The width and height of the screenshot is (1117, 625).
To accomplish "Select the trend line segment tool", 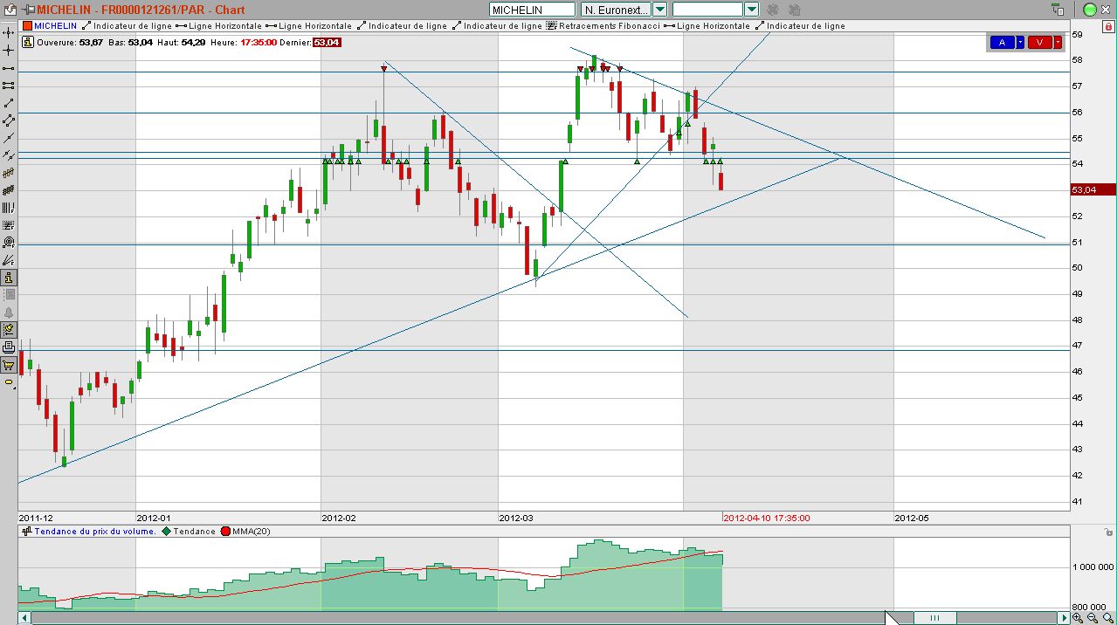I will pyautogui.click(x=9, y=102).
